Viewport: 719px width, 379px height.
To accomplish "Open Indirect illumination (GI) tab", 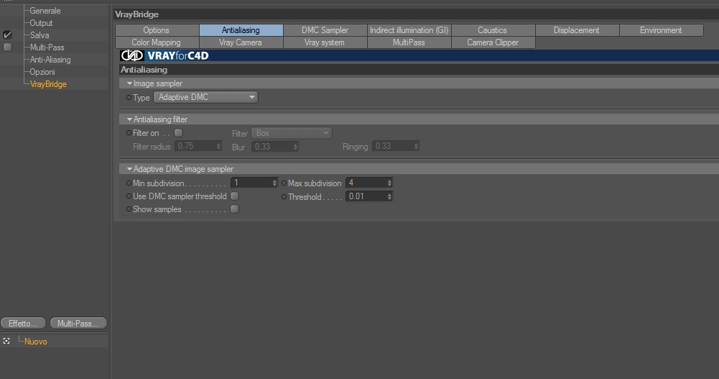I will click(409, 30).
